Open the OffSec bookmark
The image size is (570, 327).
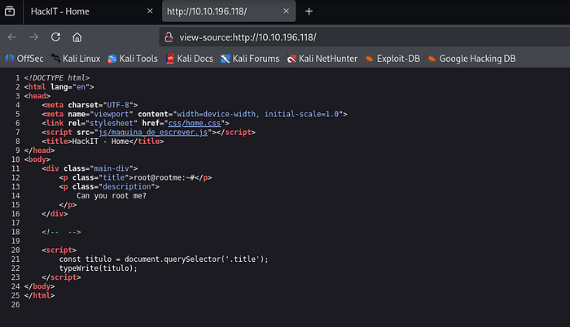tap(24, 59)
